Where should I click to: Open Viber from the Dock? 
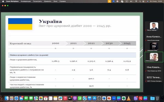(x=136, y=98)
